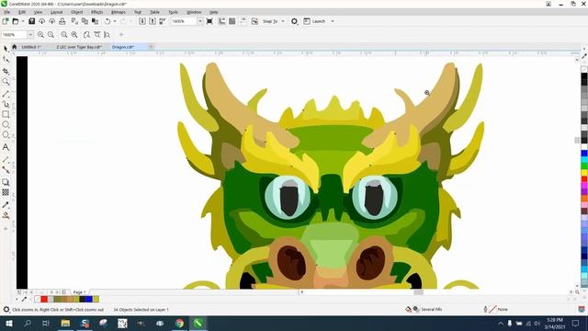Click the Snap To button
Image resolution: width=588 pixels, height=331 pixels.
coord(270,21)
